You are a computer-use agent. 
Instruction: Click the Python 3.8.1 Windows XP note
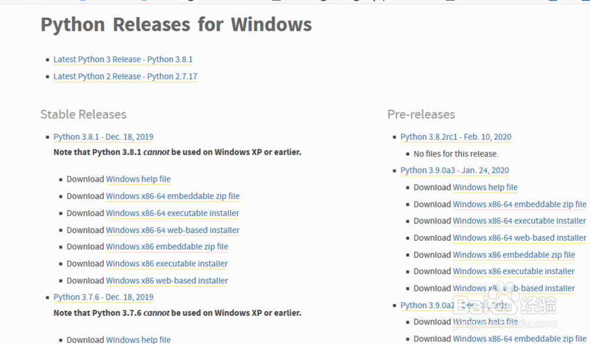[177, 152]
